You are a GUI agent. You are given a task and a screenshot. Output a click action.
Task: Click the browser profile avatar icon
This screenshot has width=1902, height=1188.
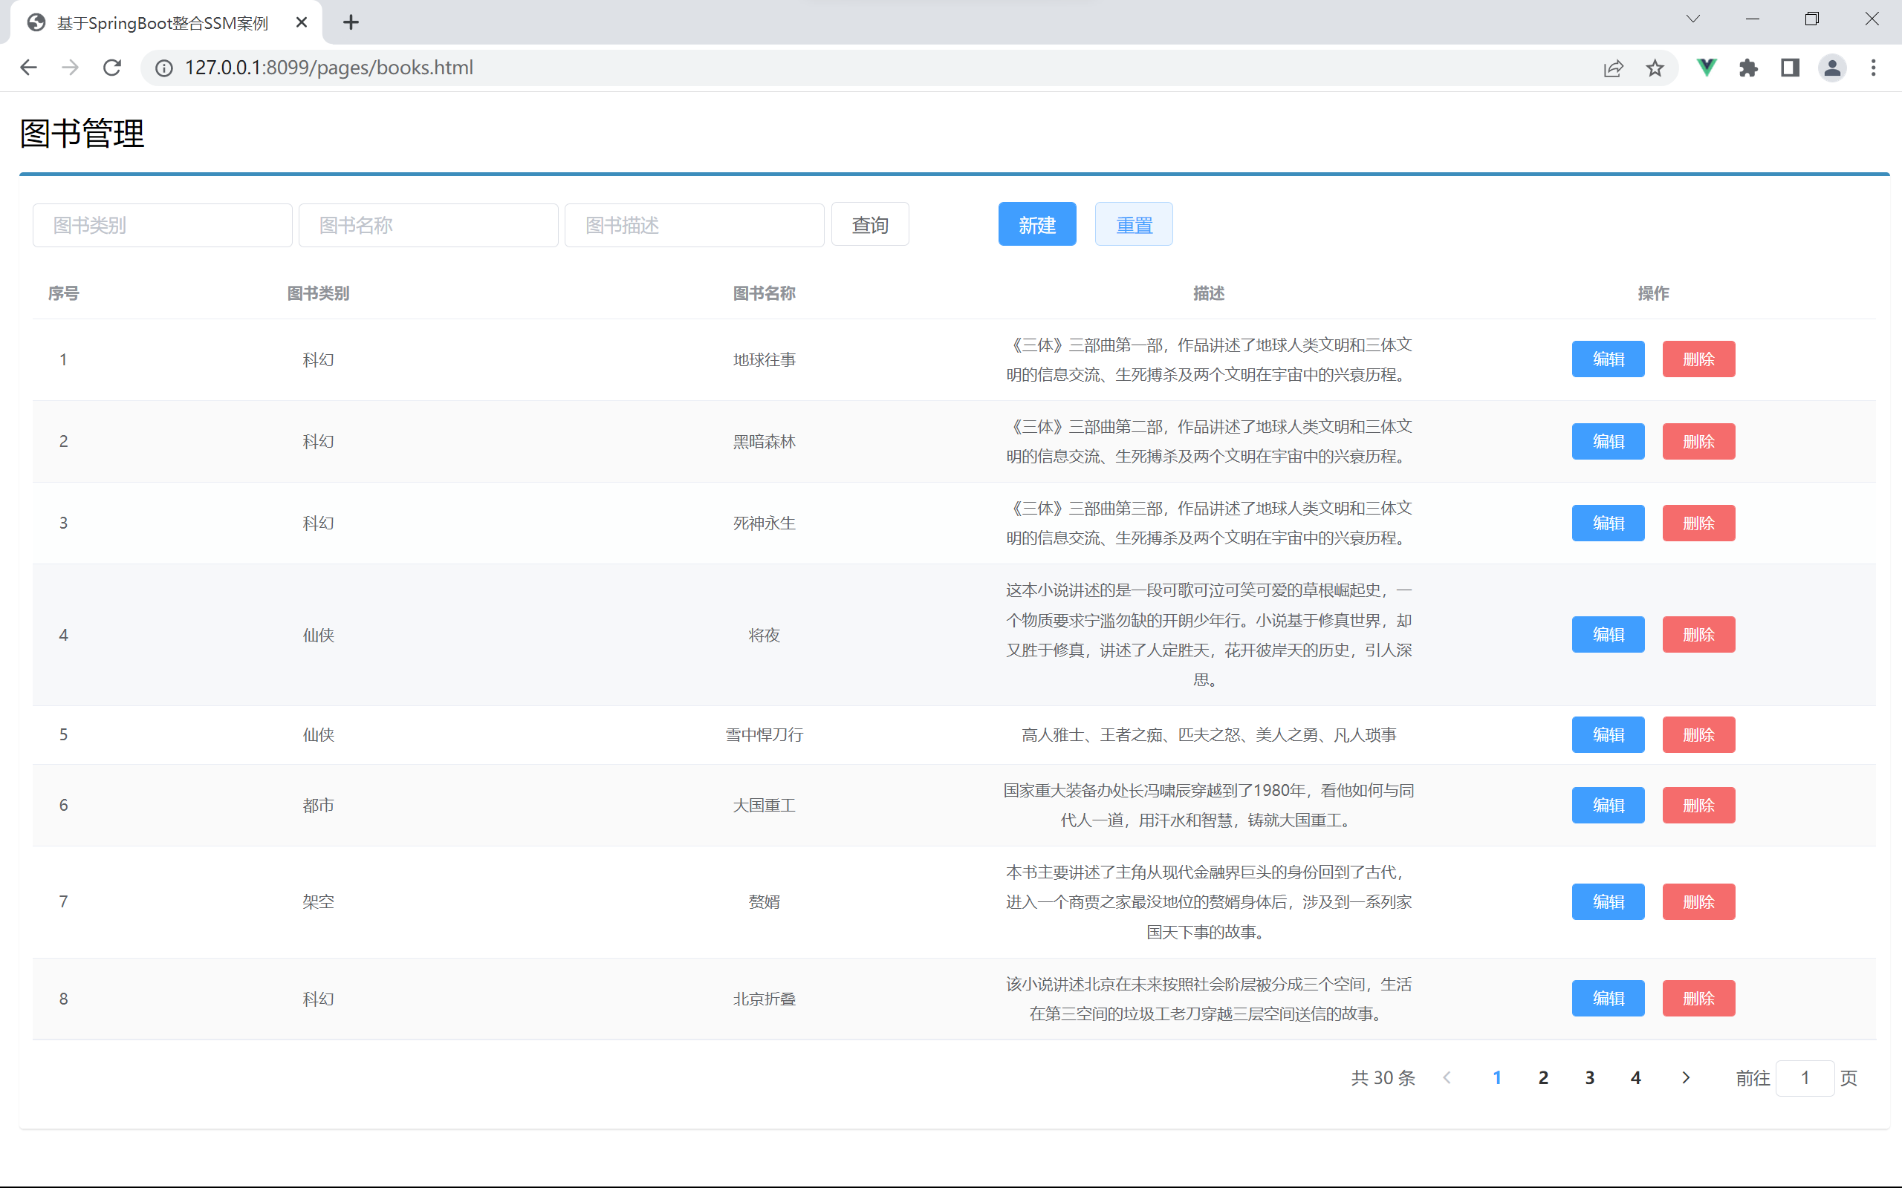pyautogui.click(x=1832, y=68)
